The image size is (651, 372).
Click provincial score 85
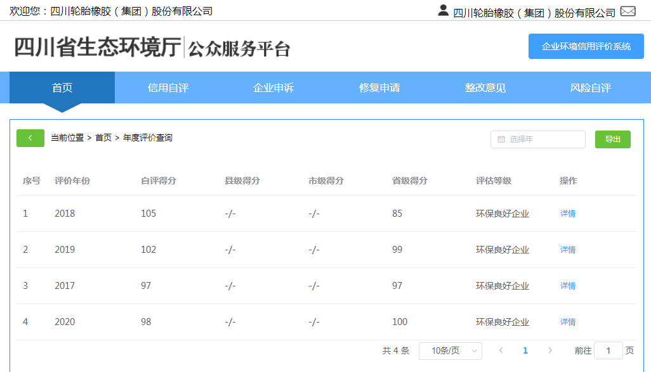(397, 214)
